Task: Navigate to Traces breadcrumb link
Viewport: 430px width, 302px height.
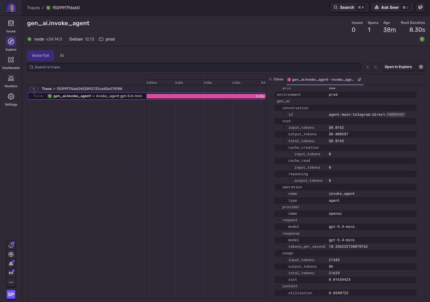Action: (x=33, y=8)
